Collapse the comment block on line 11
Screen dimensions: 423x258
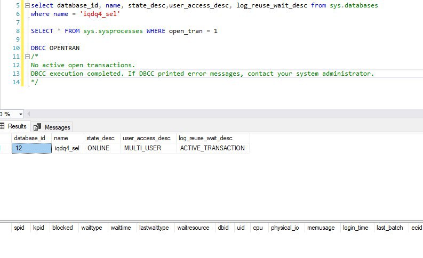[x=27, y=57]
